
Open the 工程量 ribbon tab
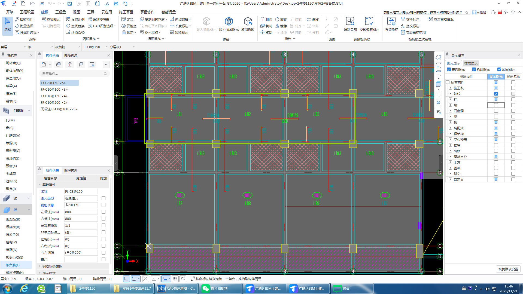pyautogui.click(x=60, y=12)
